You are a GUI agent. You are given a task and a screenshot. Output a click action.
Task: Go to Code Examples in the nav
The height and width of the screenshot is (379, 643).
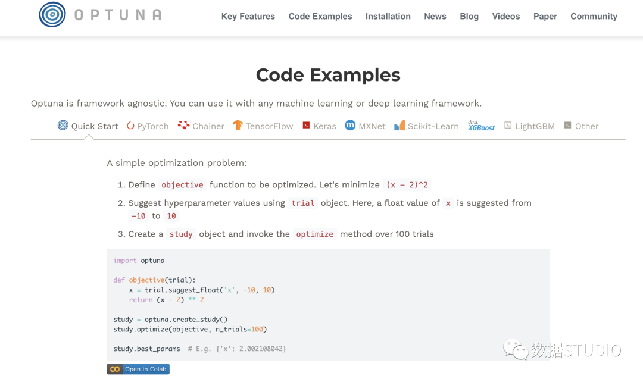[x=320, y=17]
